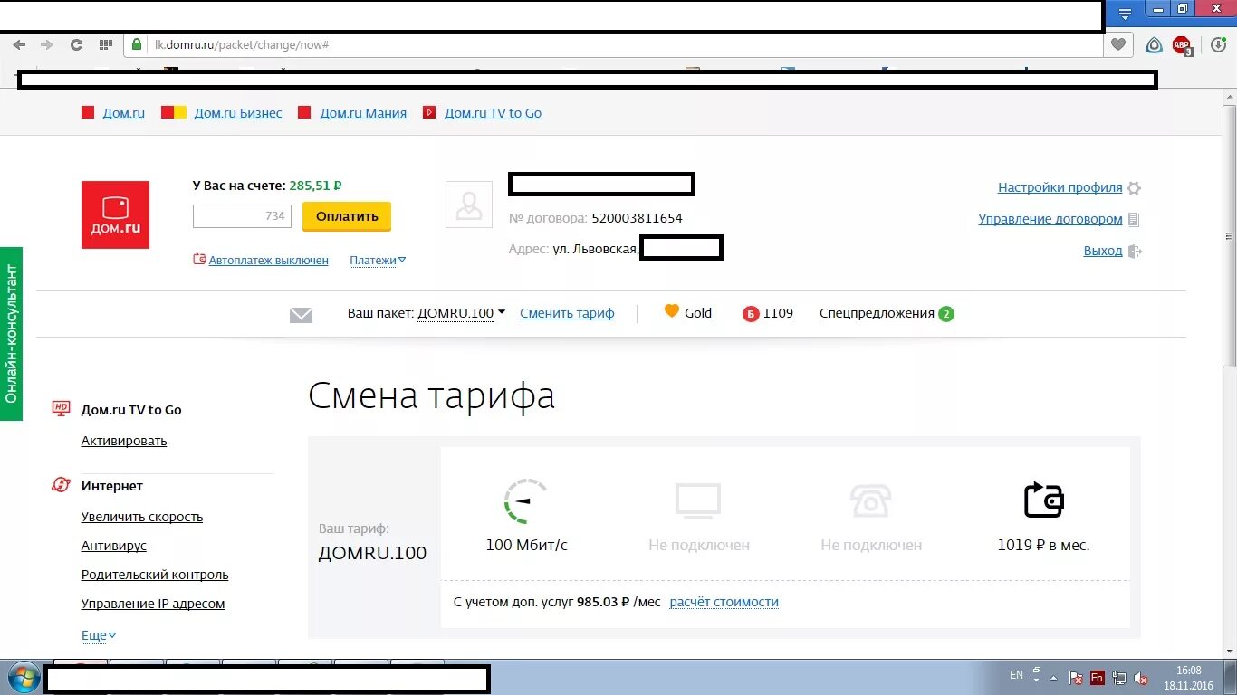Click the user avatar placeholder
Screen dimensions: 1237x695
[x=469, y=205]
